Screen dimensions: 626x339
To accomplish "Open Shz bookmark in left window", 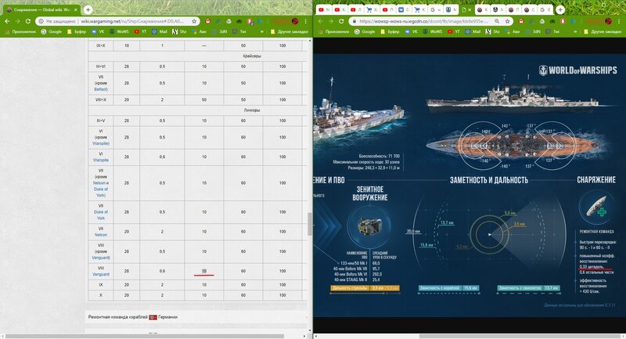I will (179, 31).
